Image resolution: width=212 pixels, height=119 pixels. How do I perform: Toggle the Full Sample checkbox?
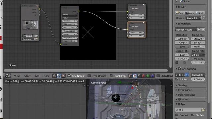coord(177,79)
